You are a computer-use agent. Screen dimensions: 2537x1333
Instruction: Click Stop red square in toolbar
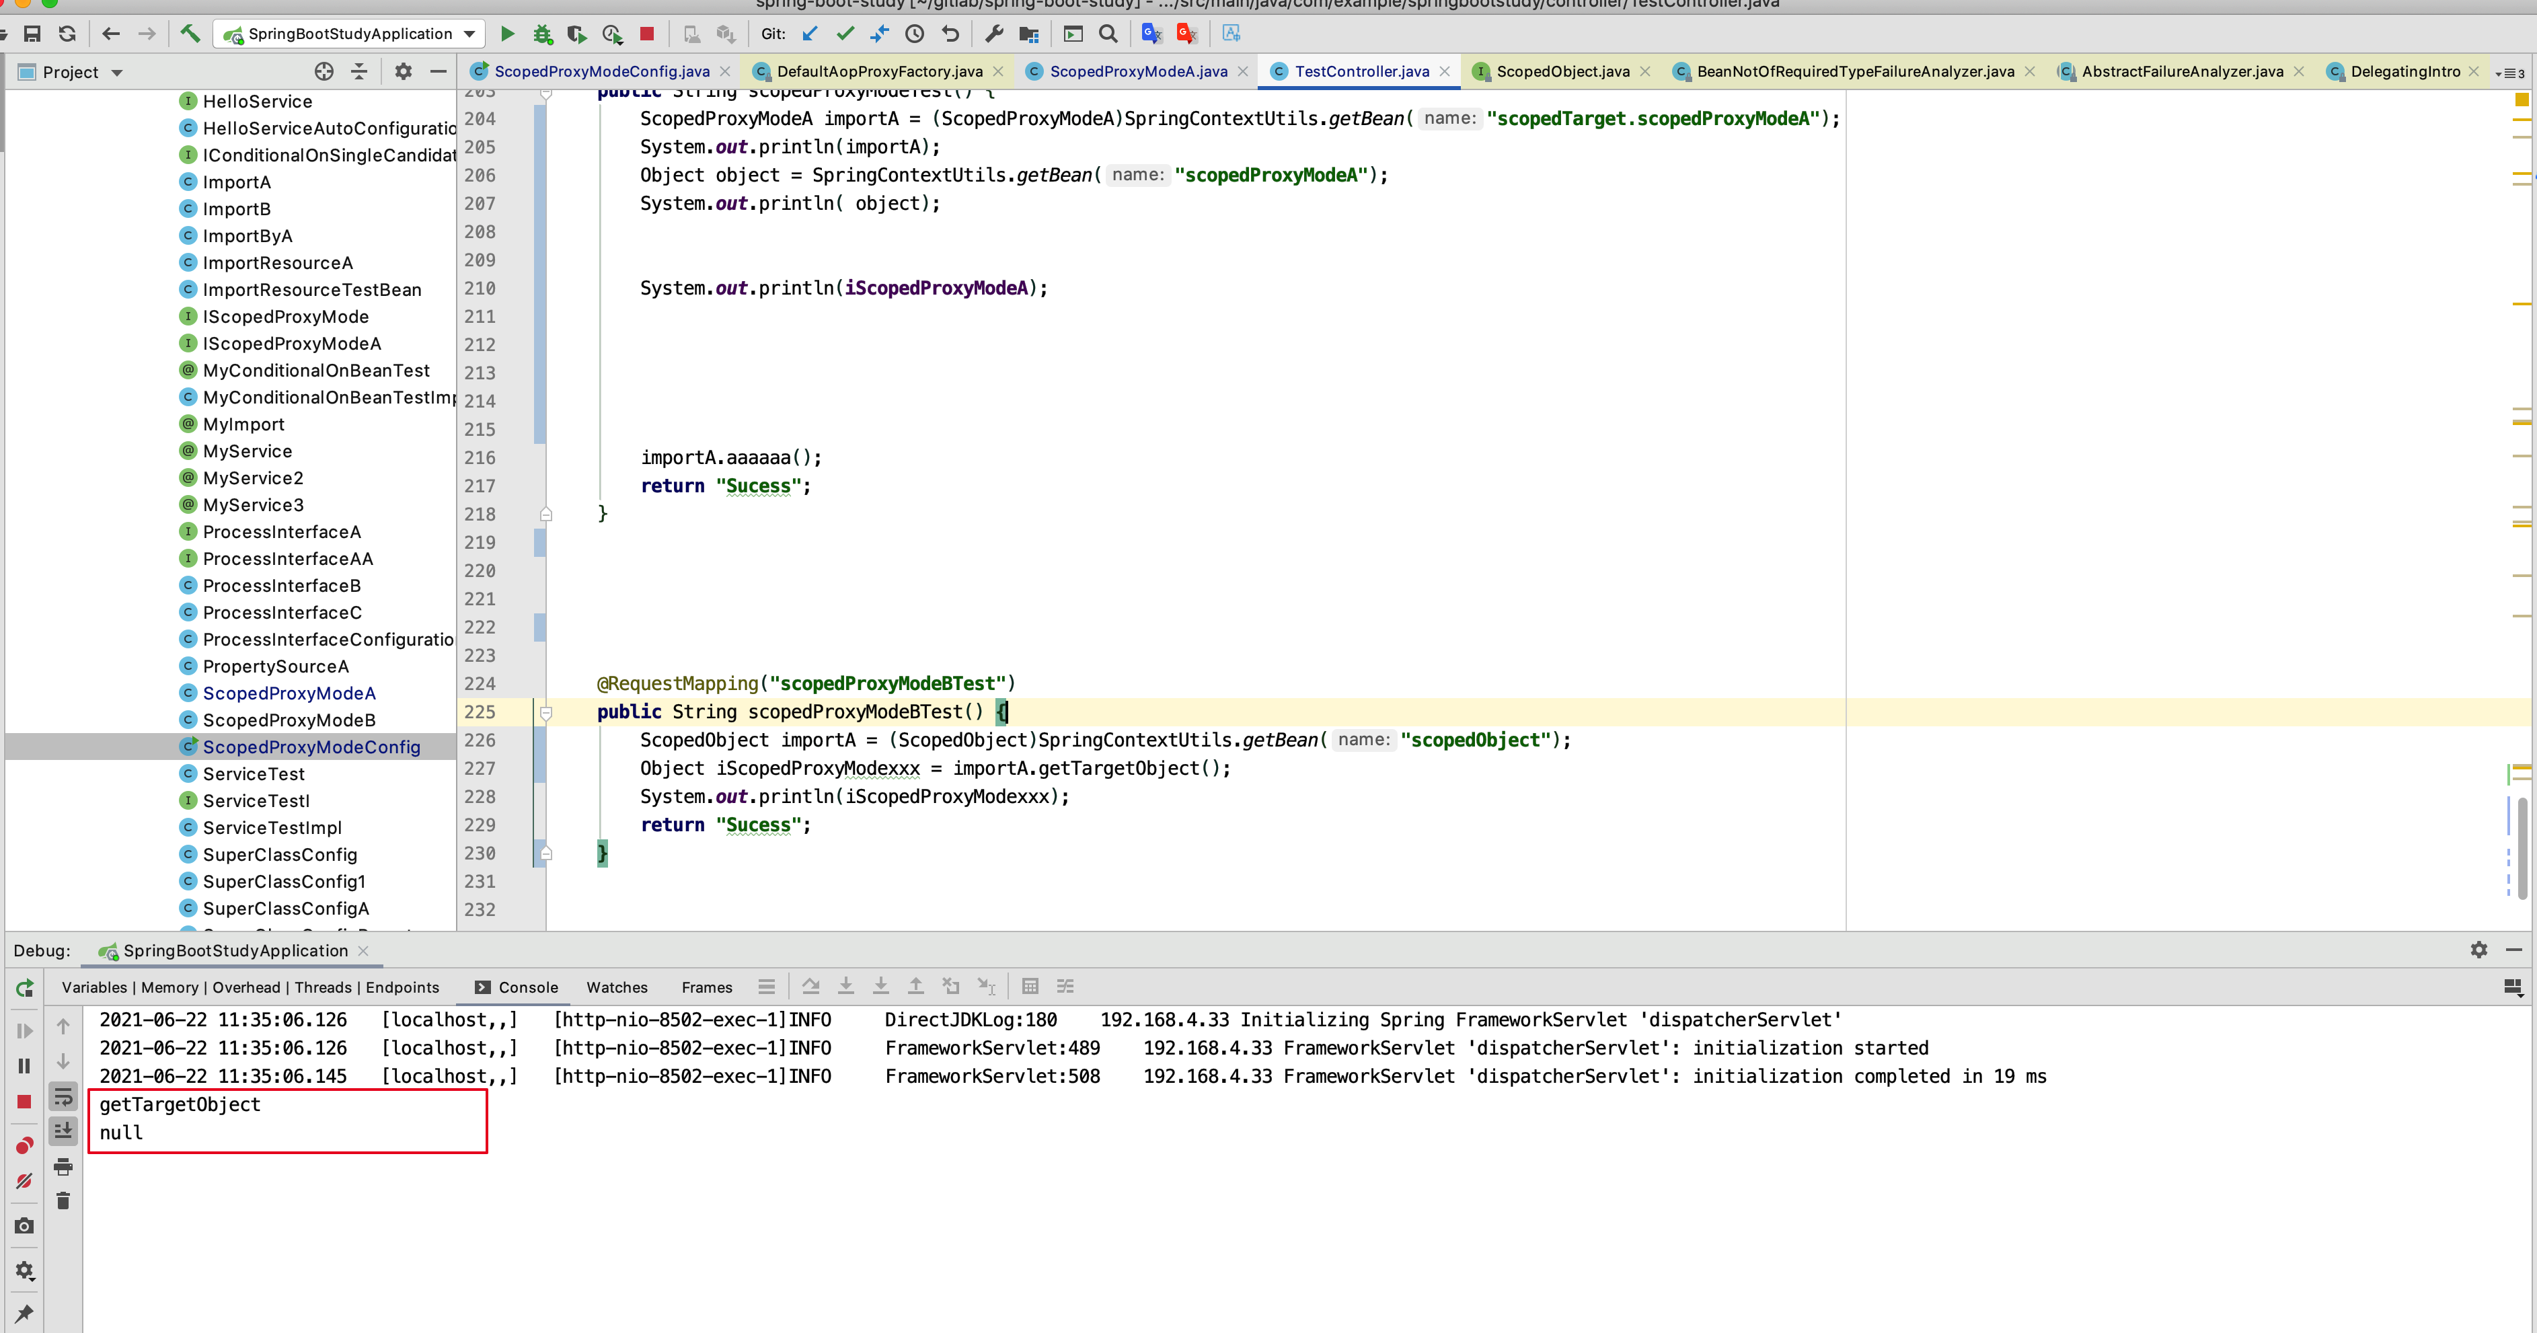[647, 34]
